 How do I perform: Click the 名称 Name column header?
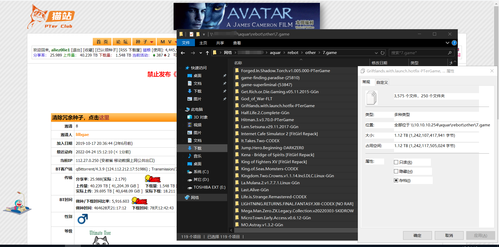238,63
